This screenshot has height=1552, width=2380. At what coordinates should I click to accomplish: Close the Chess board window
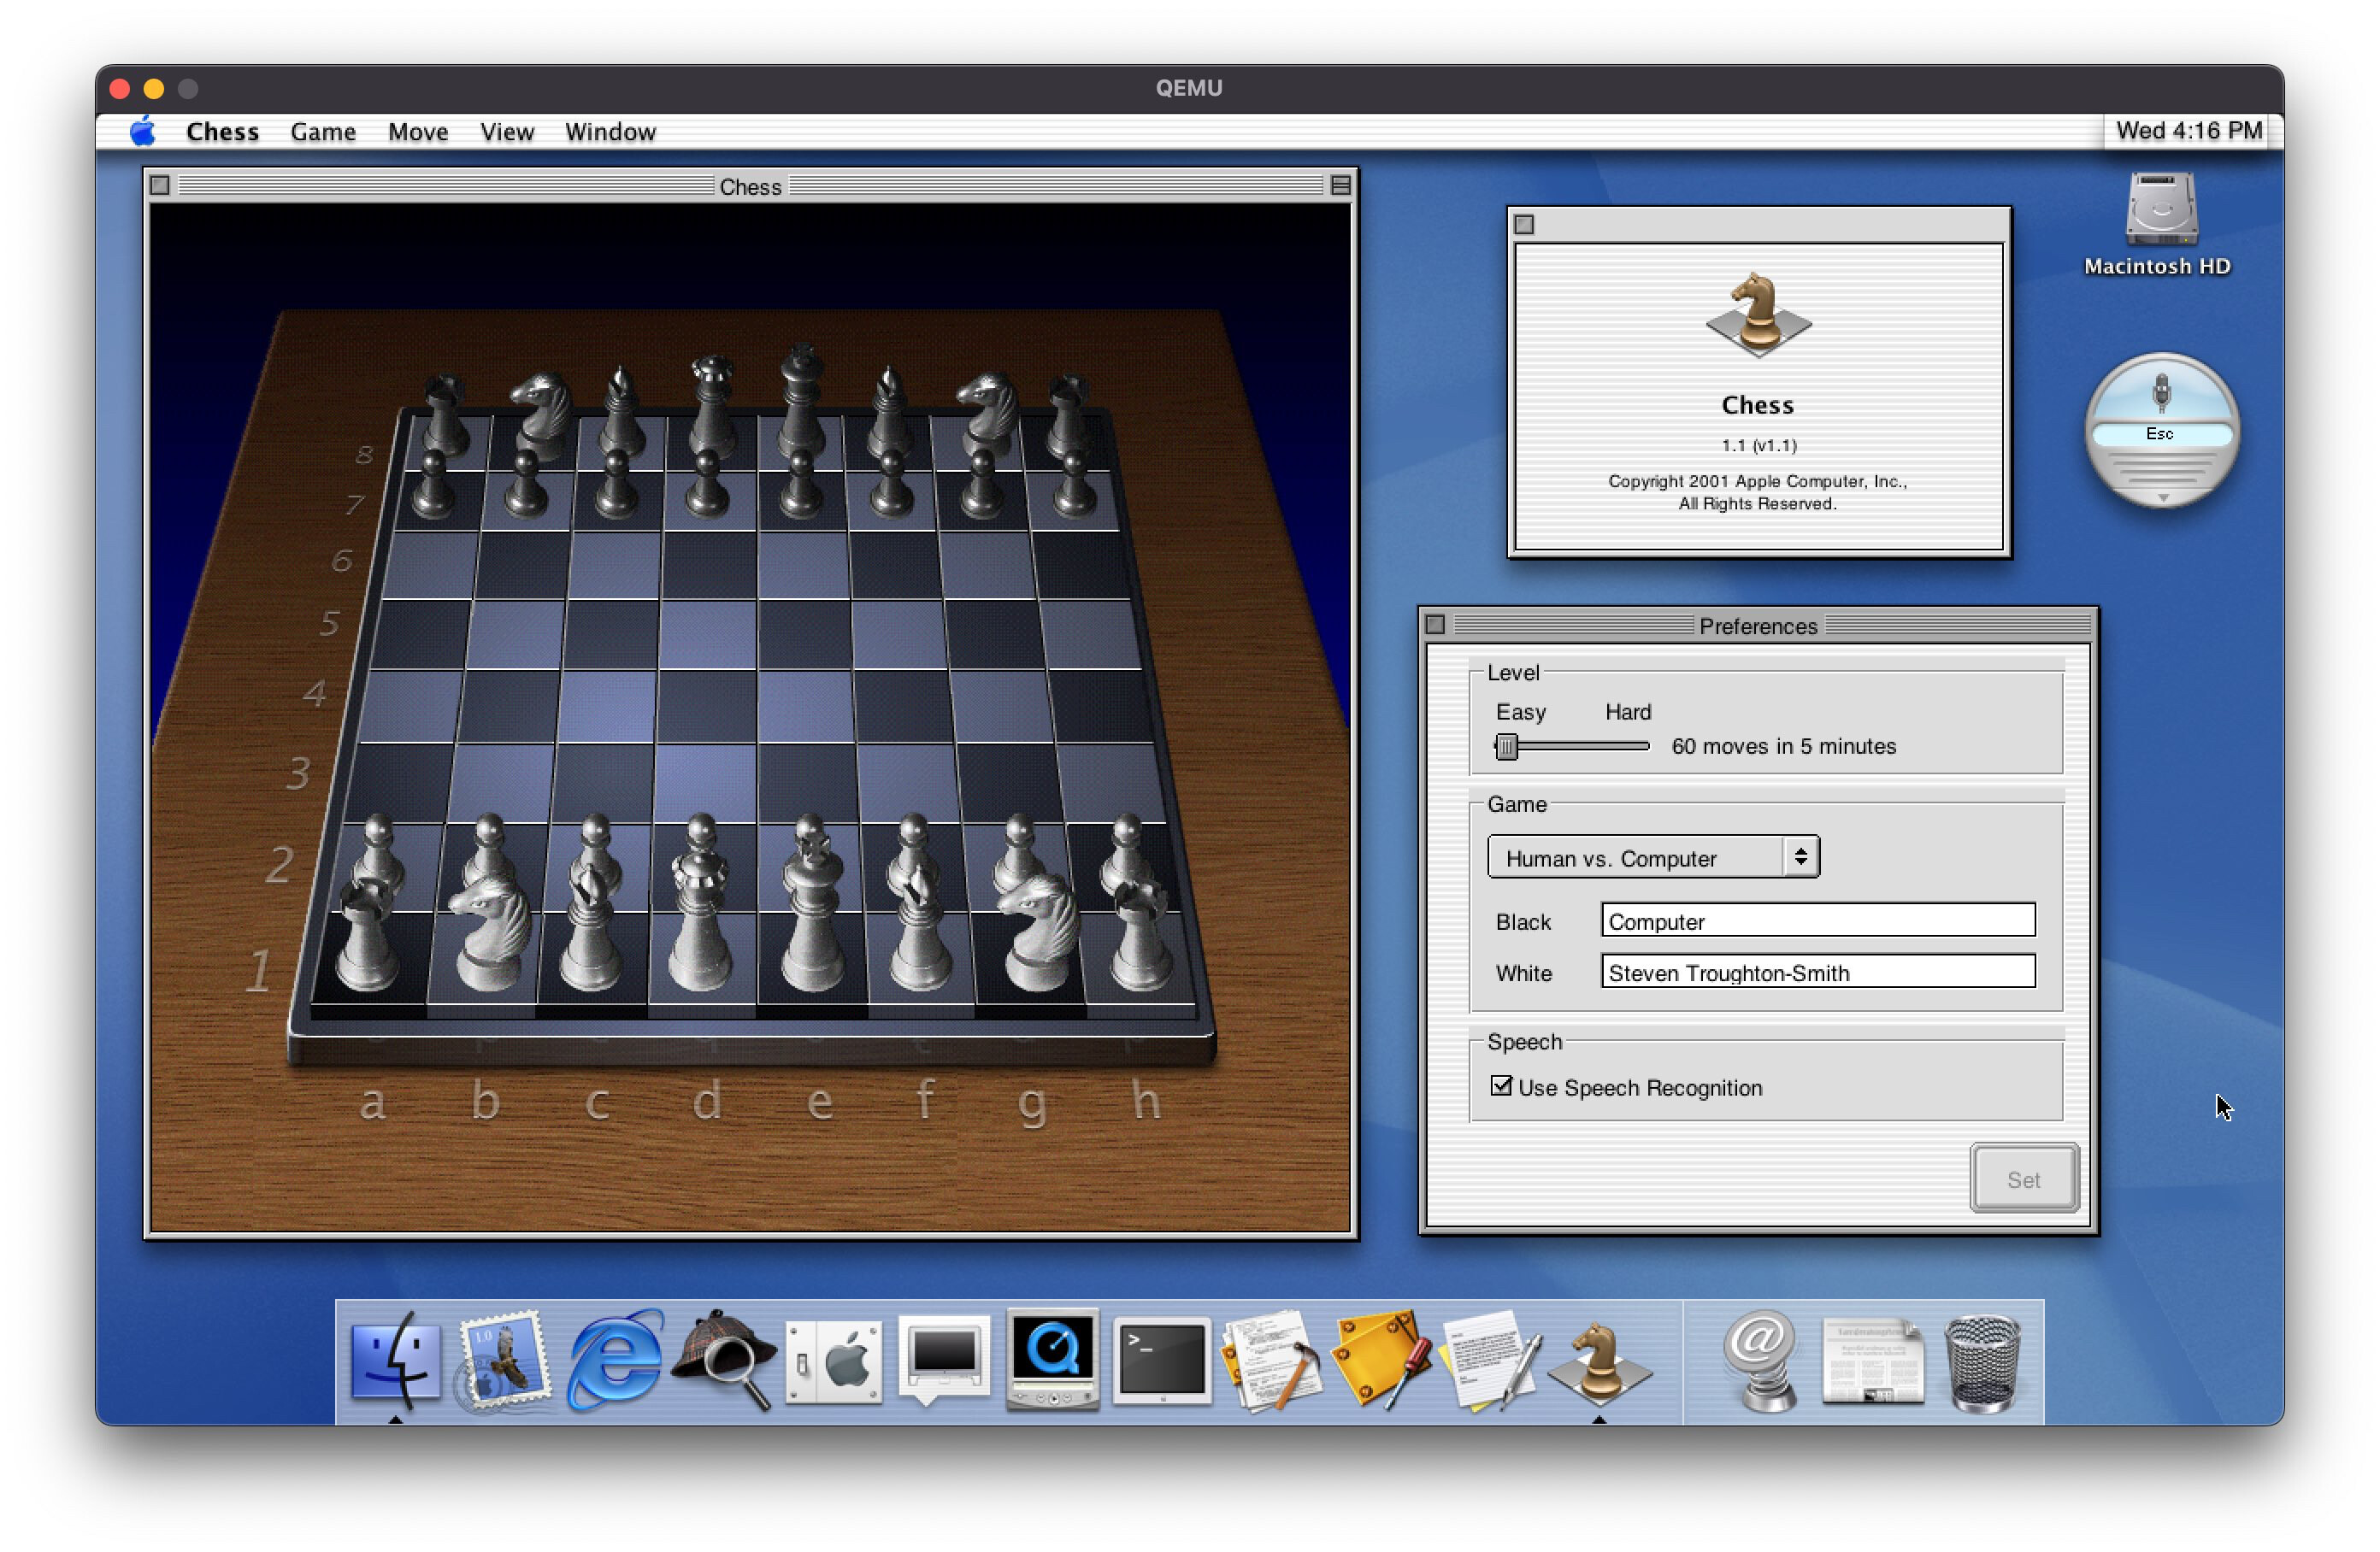pos(160,185)
